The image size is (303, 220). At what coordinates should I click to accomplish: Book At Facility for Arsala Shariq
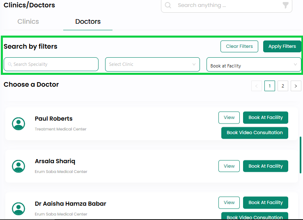[266, 166]
